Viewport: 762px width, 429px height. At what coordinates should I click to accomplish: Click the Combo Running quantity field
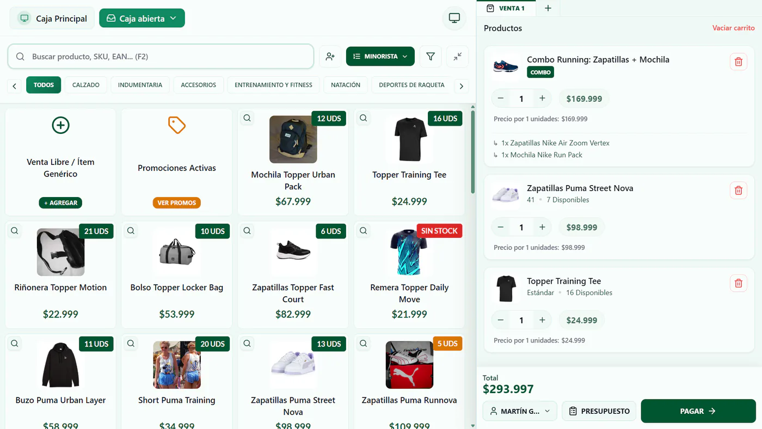tap(521, 99)
